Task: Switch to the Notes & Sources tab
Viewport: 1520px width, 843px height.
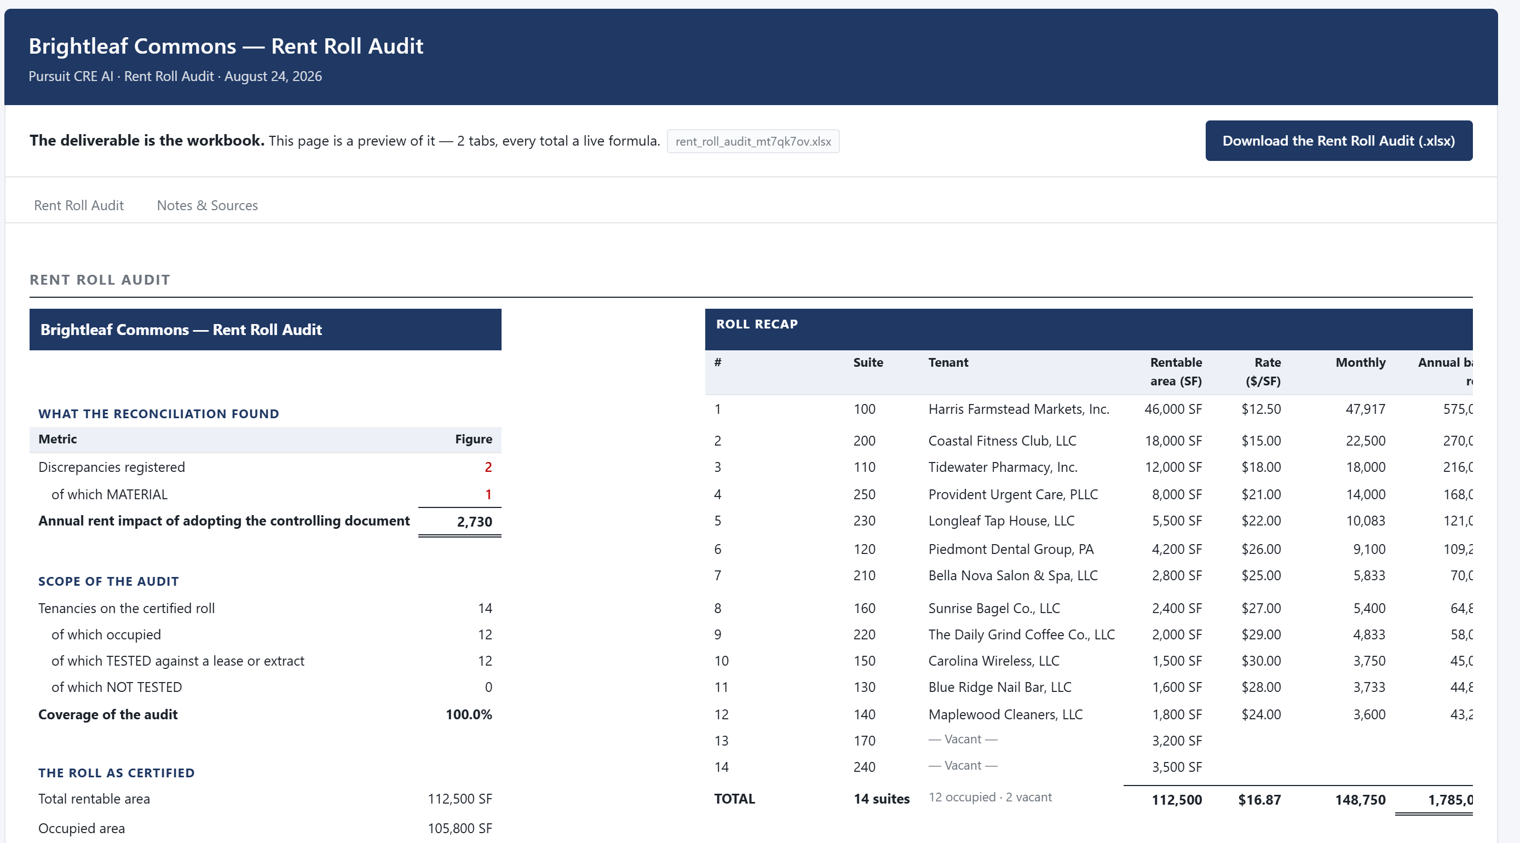Action: pyautogui.click(x=207, y=205)
